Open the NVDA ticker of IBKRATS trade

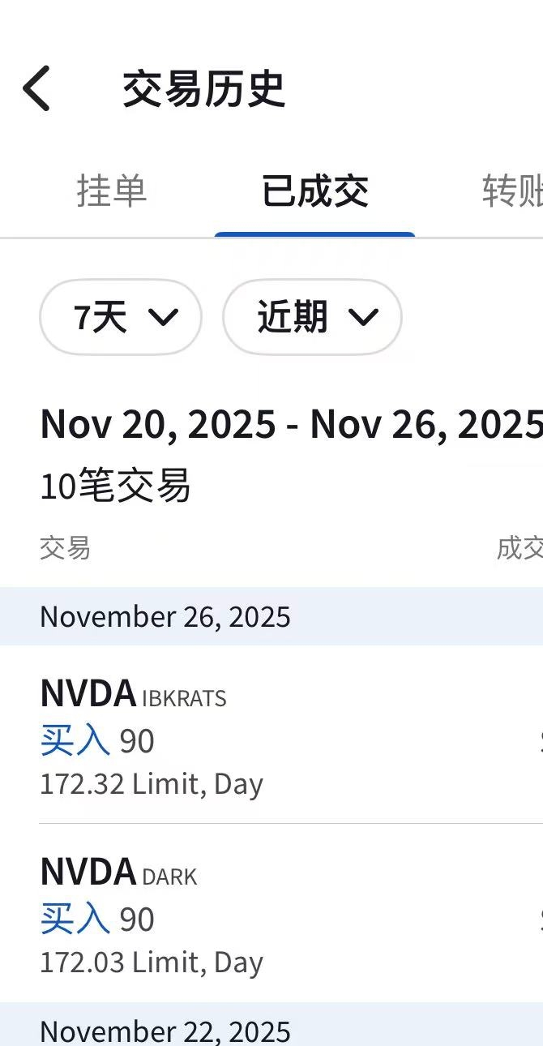(88, 694)
